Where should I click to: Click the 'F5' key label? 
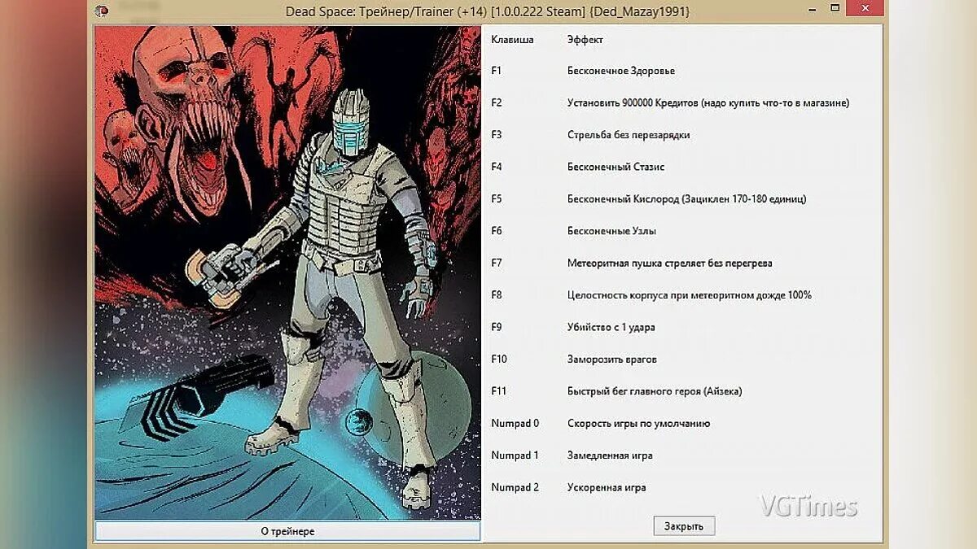point(497,198)
